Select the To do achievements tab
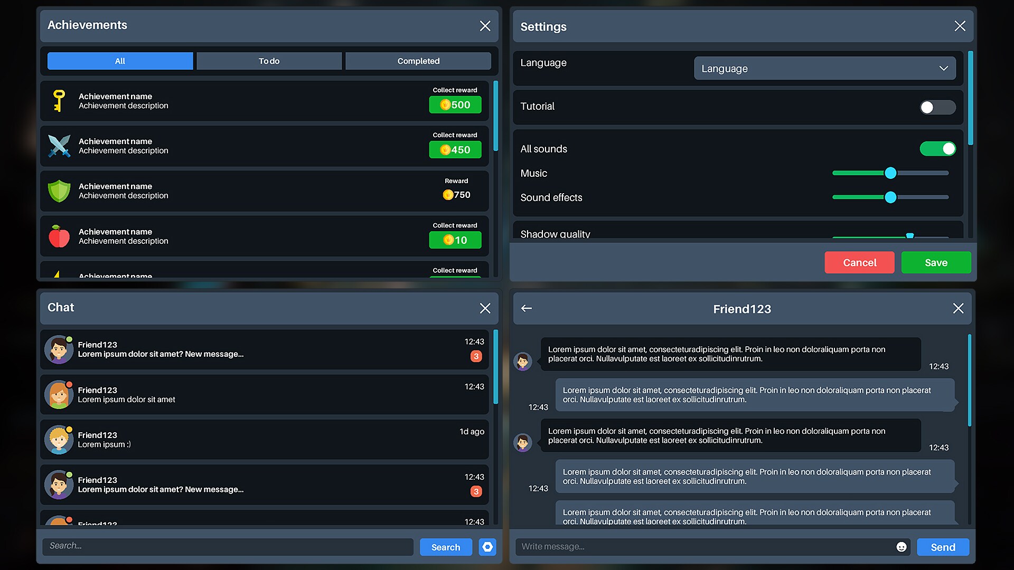Image resolution: width=1014 pixels, height=570 pixels. (269, 61)
